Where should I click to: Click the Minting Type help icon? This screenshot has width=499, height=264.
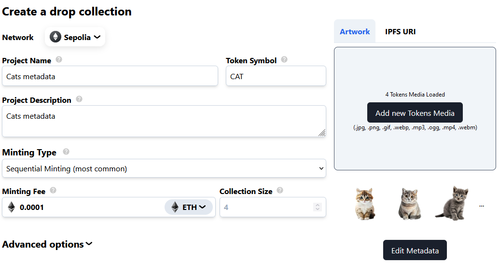[66, 152]
